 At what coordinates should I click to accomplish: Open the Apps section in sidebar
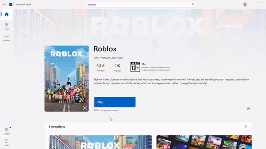coord(7,26)
